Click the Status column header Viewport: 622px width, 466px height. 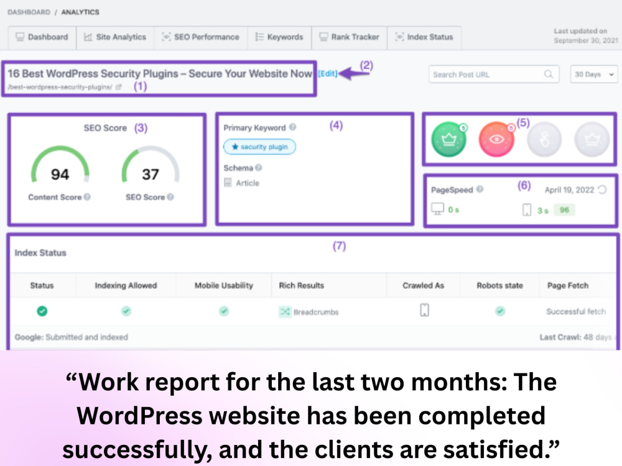click(42, 285)
